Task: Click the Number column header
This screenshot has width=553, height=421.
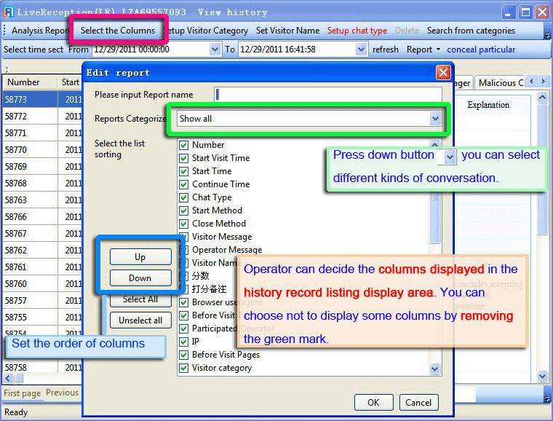Action: click(x=30, y=82)
